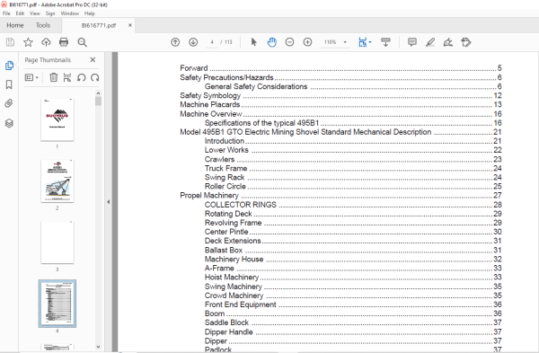The height and width of the screenshot is (353, 539).
Task: Switch to the Tools tab
Action: click(43, 25)
